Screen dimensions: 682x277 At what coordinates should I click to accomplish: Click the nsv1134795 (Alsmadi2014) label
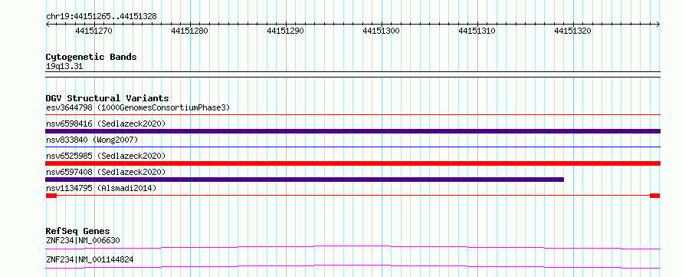101,188
